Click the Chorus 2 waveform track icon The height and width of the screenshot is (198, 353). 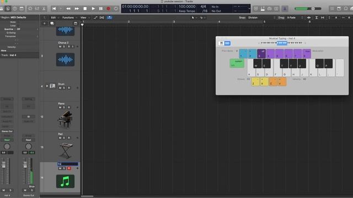(x=65, y=59)
